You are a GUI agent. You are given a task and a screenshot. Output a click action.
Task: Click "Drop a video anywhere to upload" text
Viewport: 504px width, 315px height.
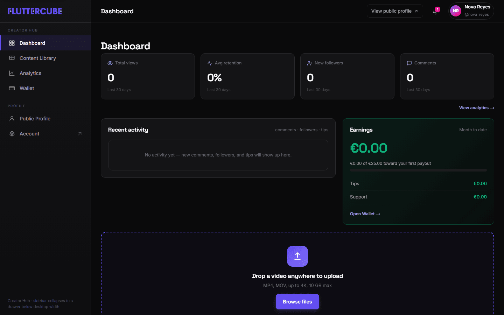pyautogui.click(x=297, y=276)
